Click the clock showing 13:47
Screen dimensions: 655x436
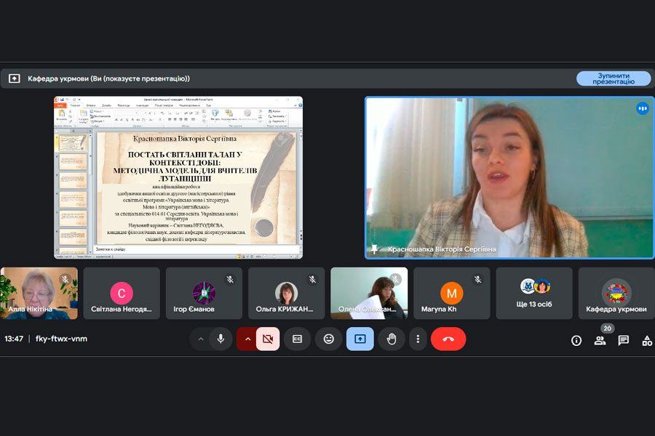(x=14, y=339)
